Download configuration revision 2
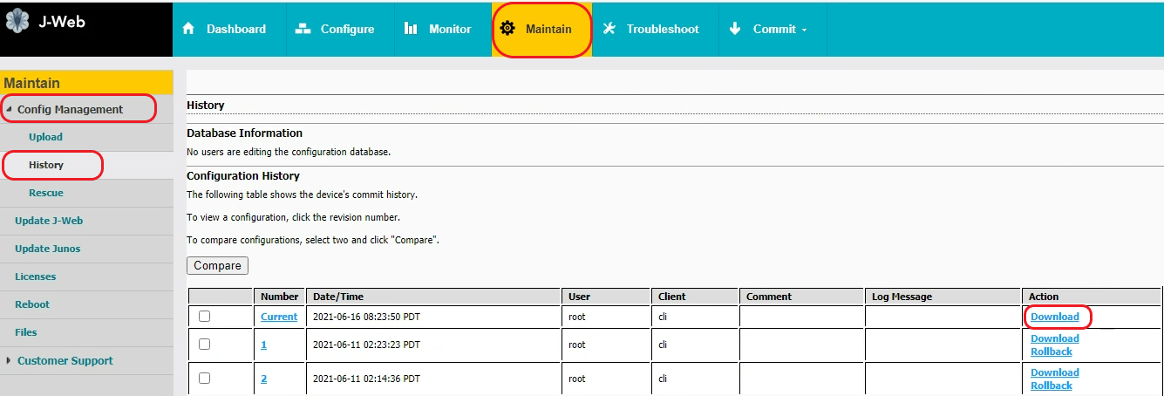 [x=1055, y=372]
